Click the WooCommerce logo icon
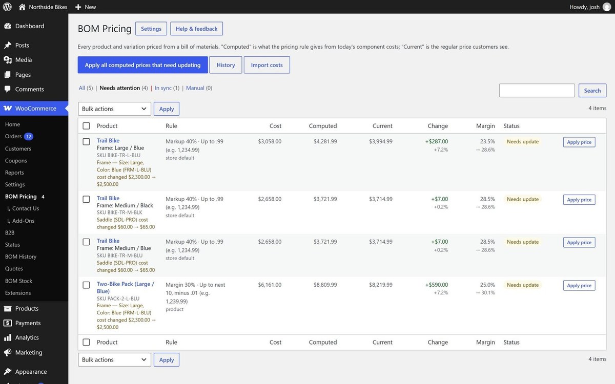615x384 pixels. [x=8, y=109]
